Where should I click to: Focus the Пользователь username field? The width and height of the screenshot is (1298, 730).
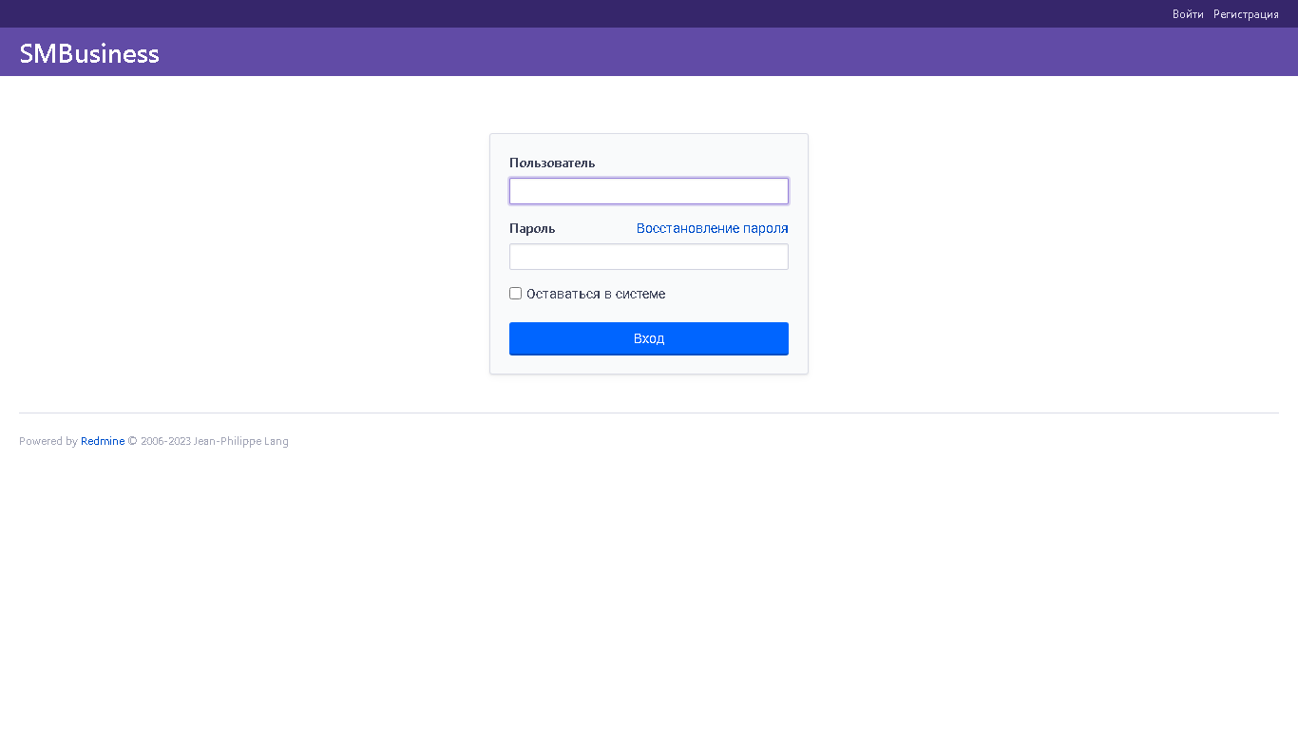click(x=649, y=191)
